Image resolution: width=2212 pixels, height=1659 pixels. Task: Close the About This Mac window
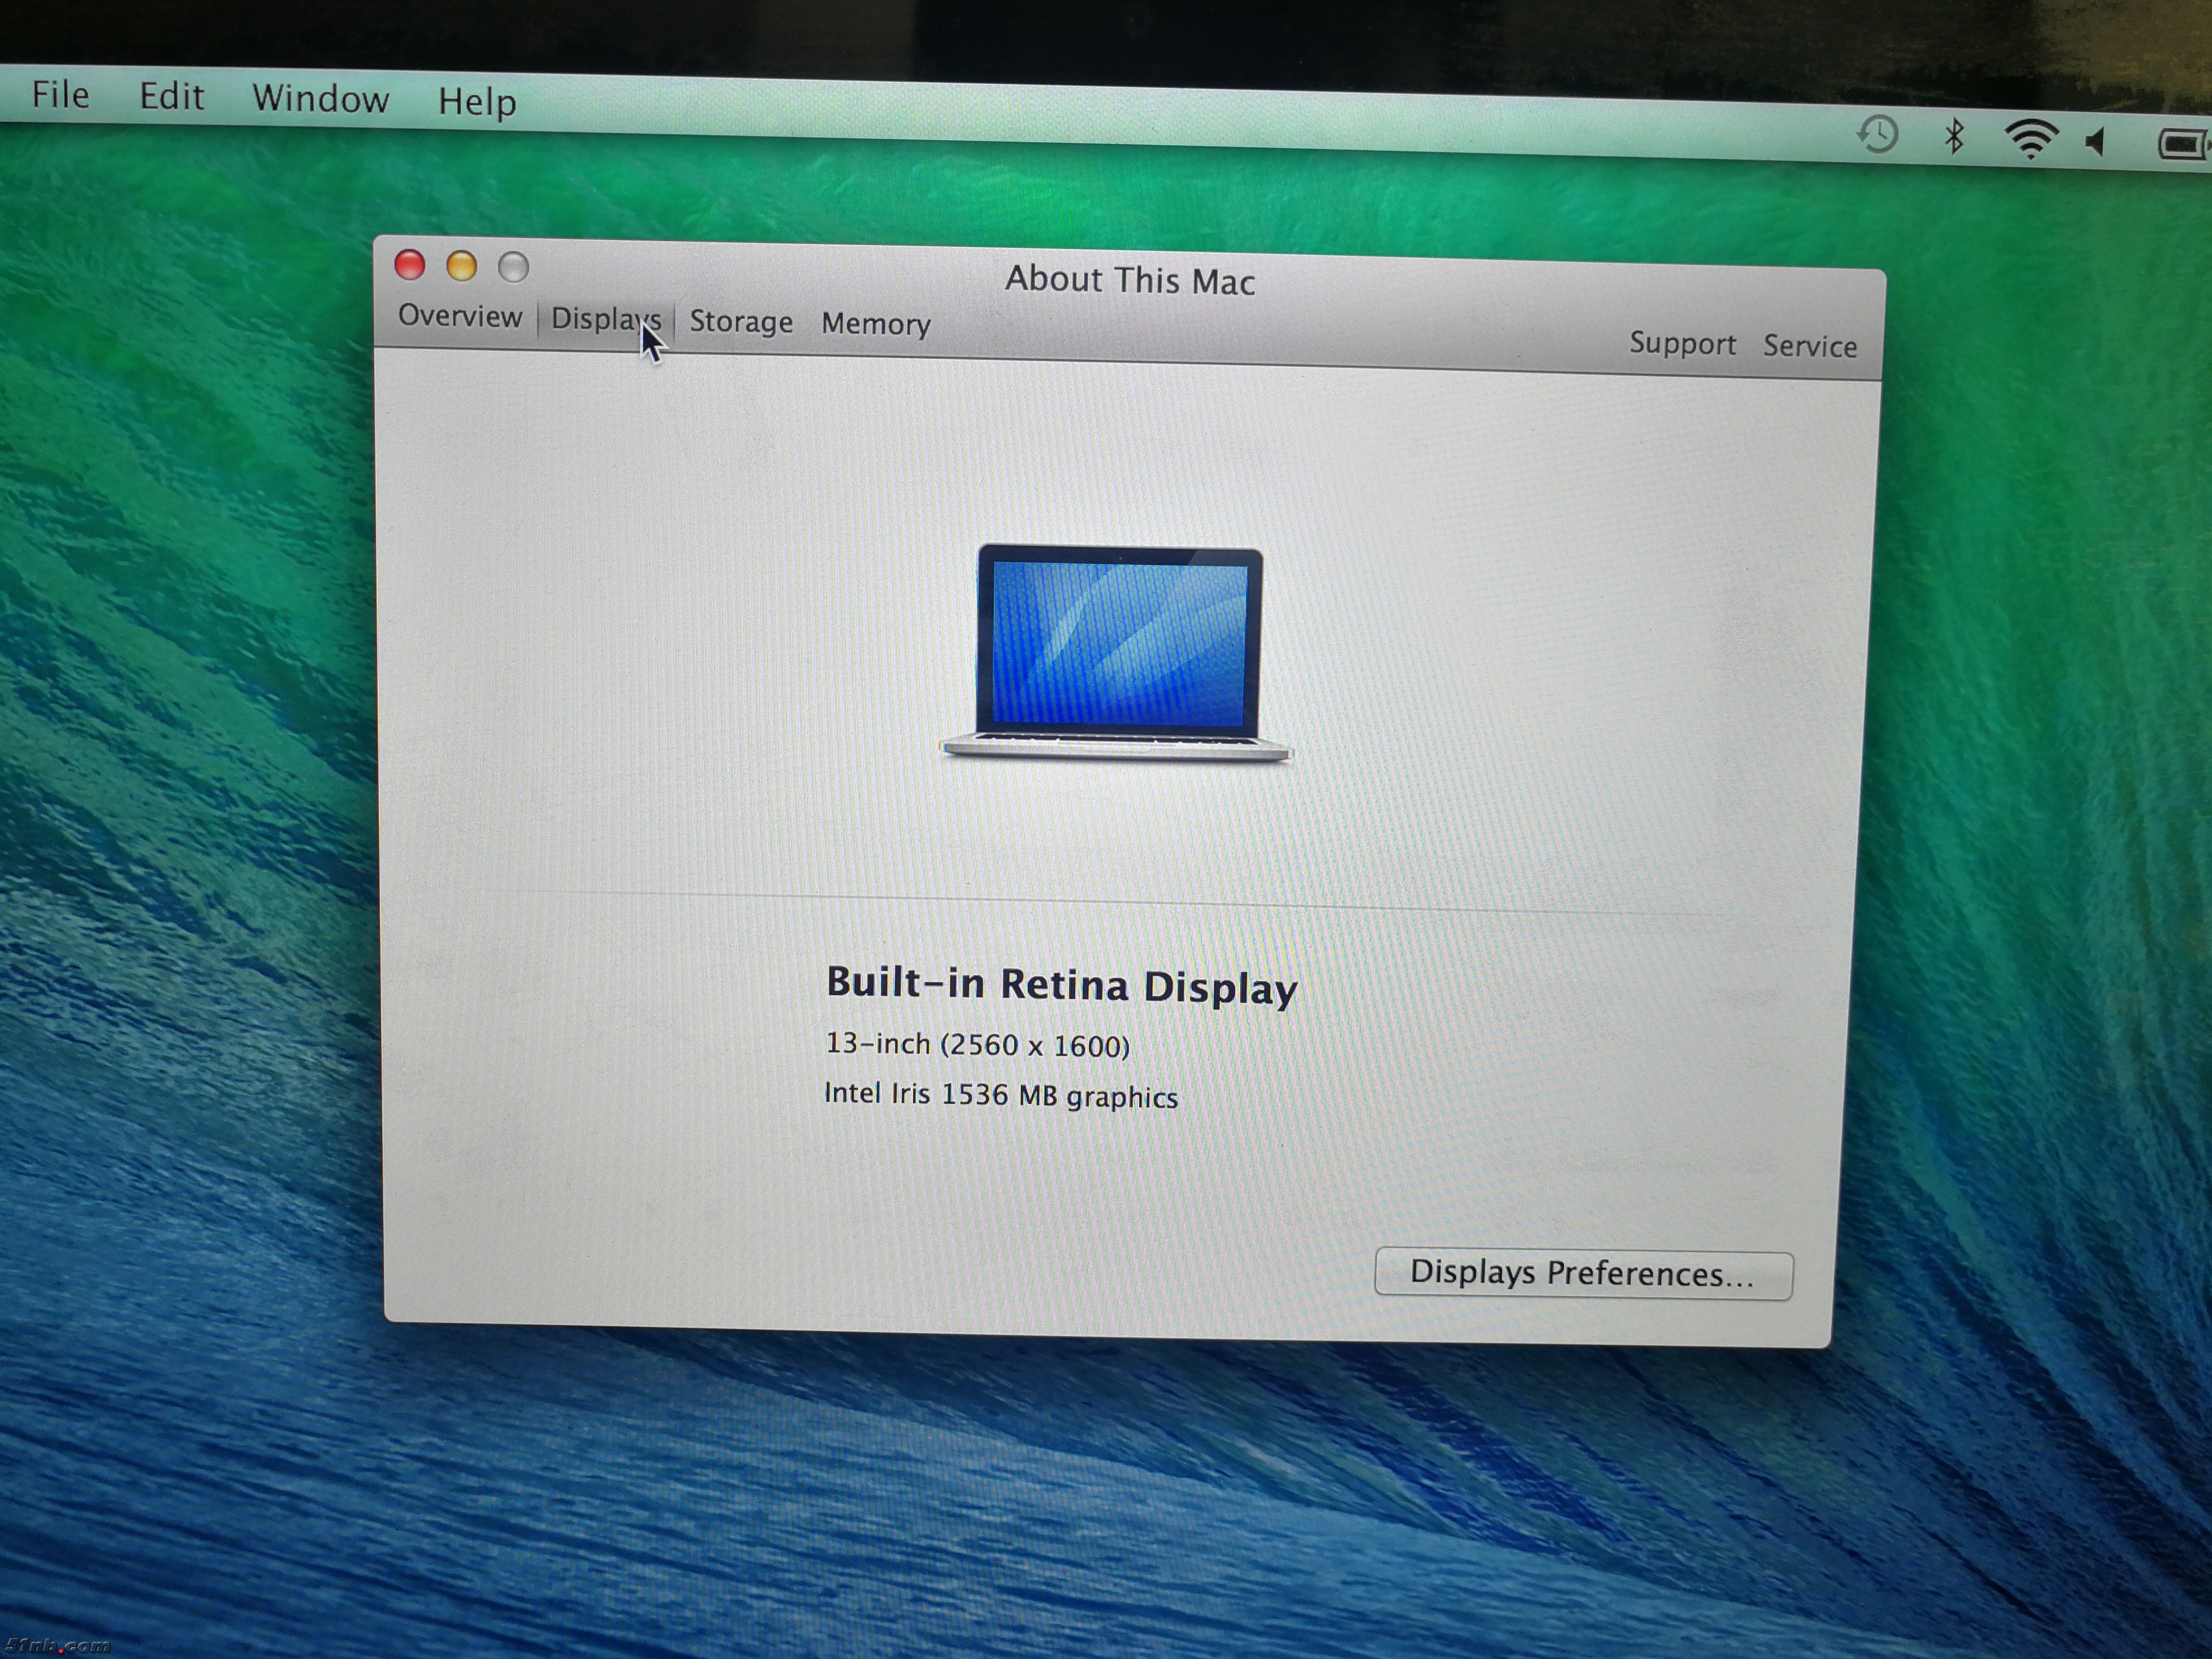click(x=410, y=265)
